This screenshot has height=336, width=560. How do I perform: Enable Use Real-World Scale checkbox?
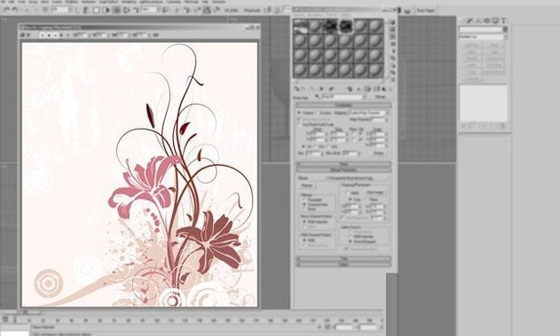(x=299, y=125)
